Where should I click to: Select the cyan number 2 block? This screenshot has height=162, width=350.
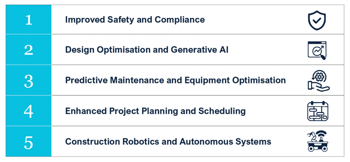(29, 50)
